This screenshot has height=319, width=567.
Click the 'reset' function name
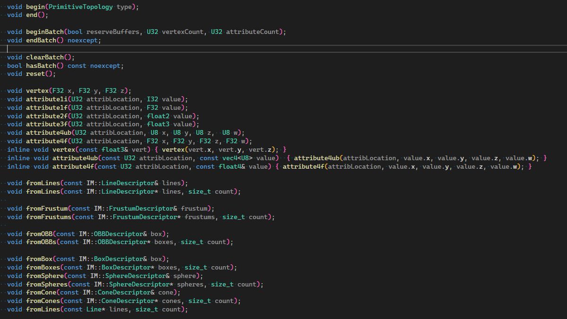(x=35, y=74)
